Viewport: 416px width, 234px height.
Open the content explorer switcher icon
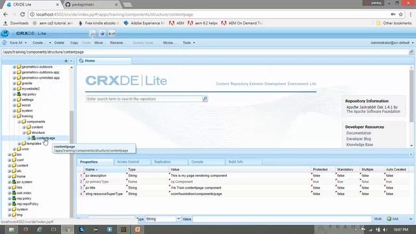point(92,33)
